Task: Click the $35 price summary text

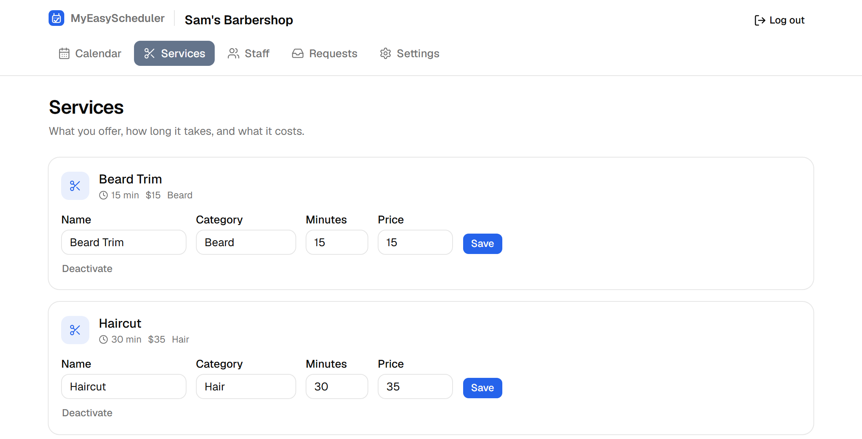Action: click(157, 339)
